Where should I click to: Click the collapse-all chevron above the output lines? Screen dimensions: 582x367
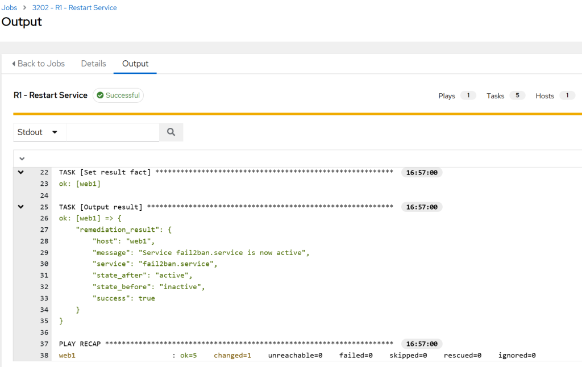coord(22,159)
